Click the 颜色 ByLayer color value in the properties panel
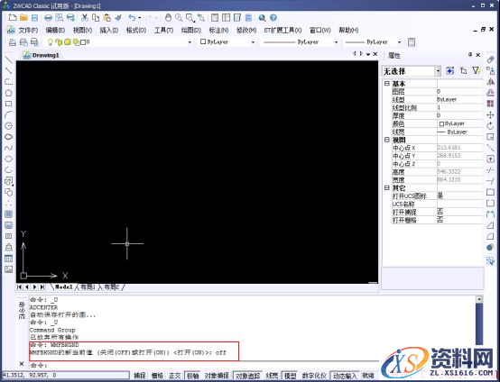Screen dimensions: 500x382 click(x=460, y=123)
